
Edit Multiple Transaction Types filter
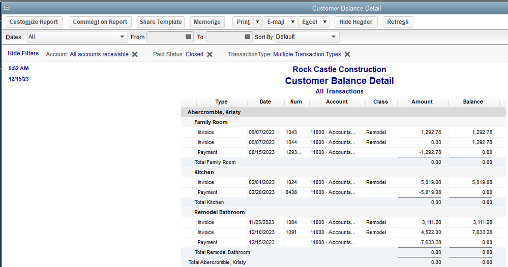pos(307,54)
